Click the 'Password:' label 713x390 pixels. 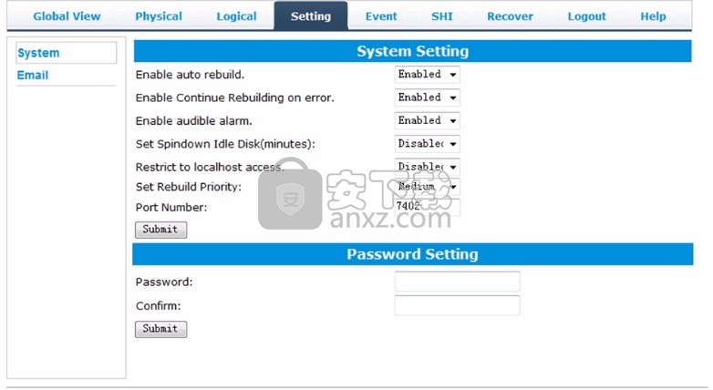pos(164,282)
